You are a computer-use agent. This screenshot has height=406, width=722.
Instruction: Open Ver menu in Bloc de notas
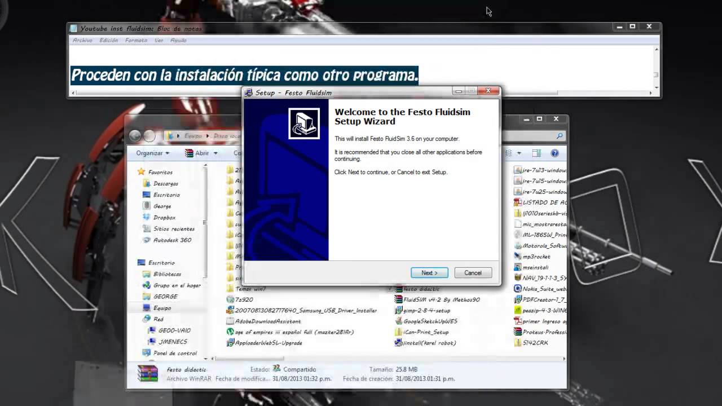(x=159, y=40)
